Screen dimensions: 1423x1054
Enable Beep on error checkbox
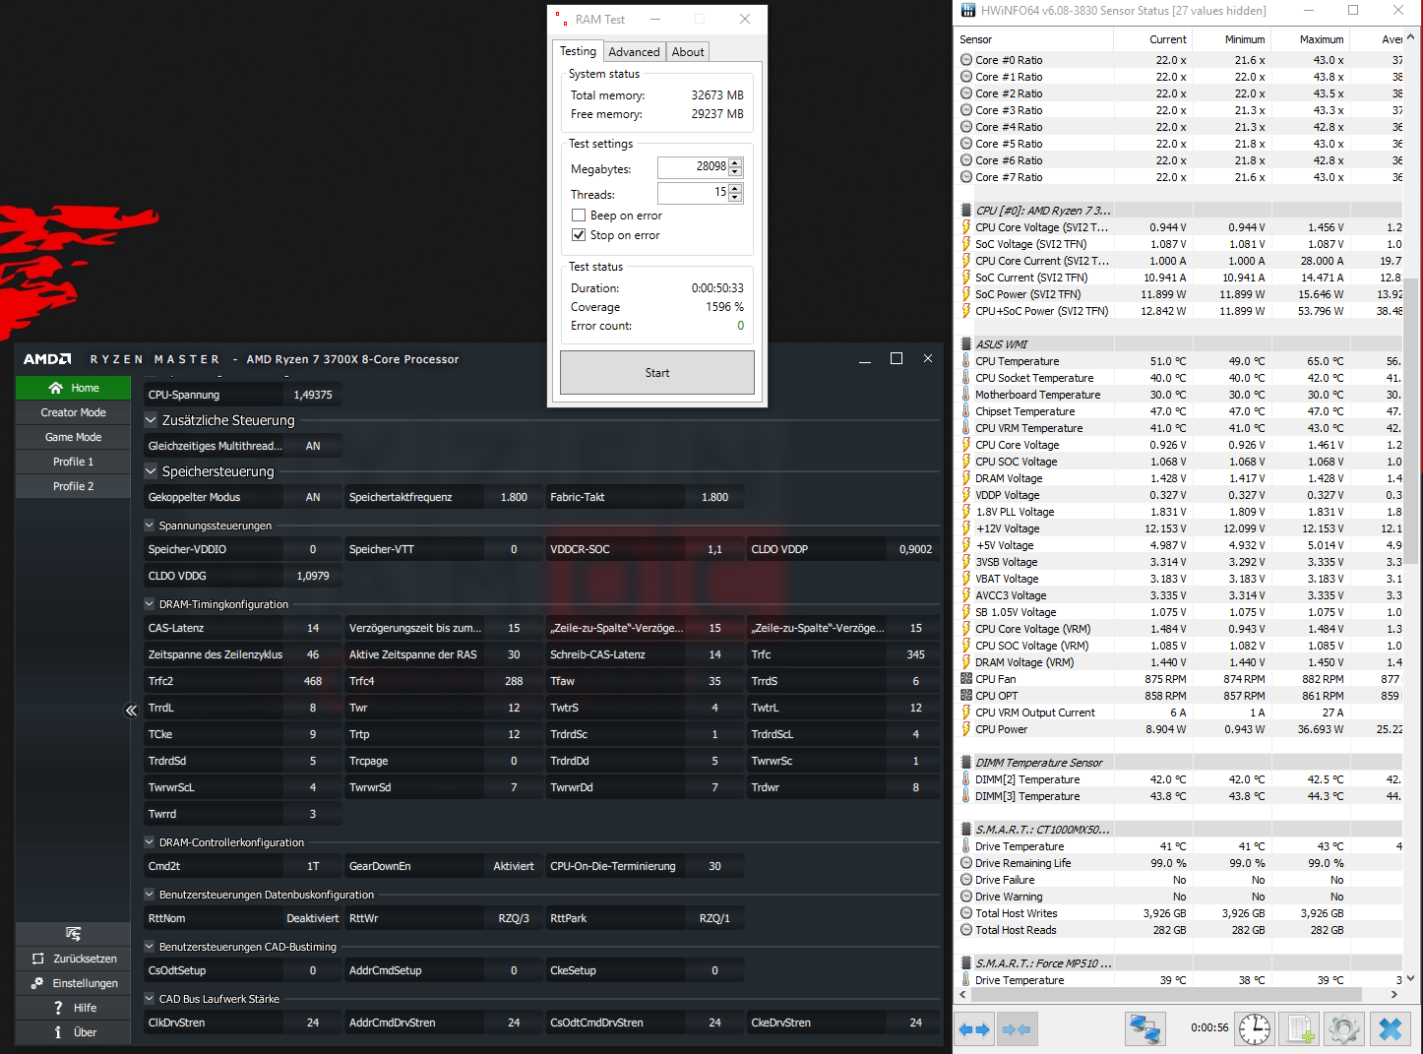click(x=579, y=216)
